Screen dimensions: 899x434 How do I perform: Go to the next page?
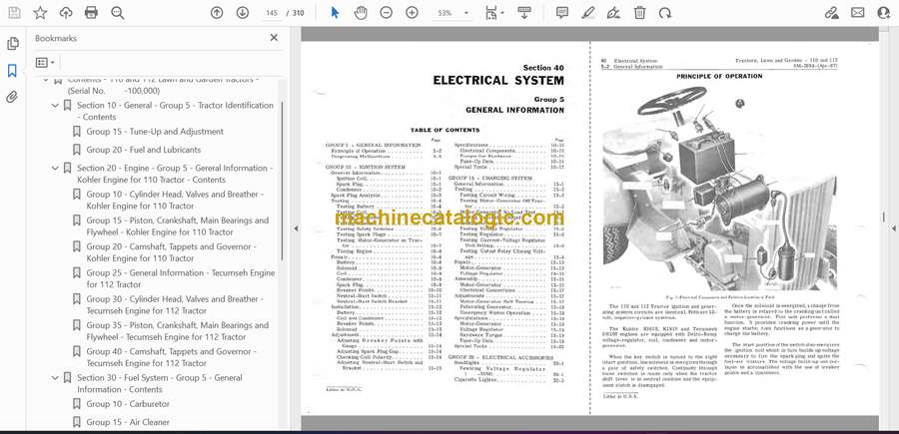click(x=243, y=13)
